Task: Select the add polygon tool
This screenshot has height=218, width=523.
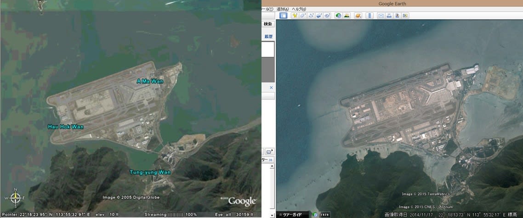Action: pos(303,15)
